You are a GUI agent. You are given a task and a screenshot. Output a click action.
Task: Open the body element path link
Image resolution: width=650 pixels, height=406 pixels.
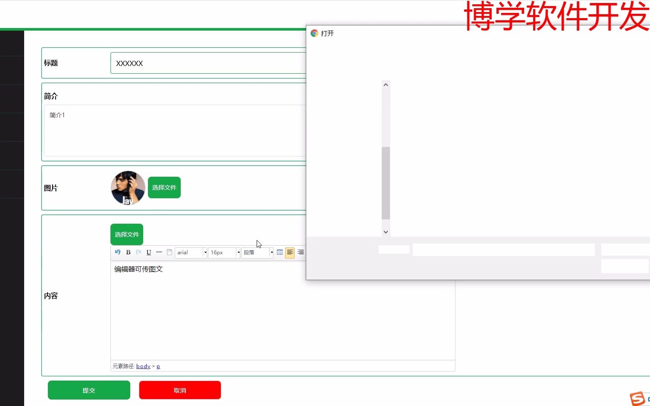pyautogui.click(x=143, y=366)
